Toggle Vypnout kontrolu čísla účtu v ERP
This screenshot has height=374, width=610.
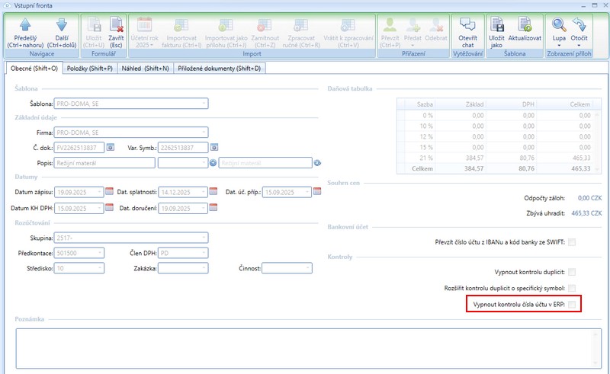tap(572, 305)
